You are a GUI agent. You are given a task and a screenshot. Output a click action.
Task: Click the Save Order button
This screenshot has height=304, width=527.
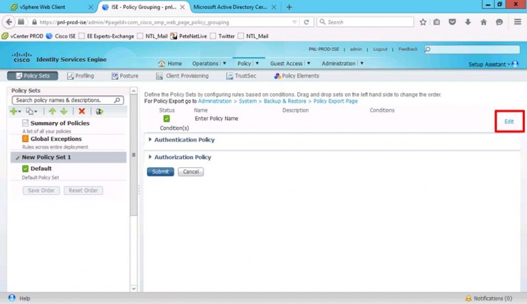[x=41, y=190]
